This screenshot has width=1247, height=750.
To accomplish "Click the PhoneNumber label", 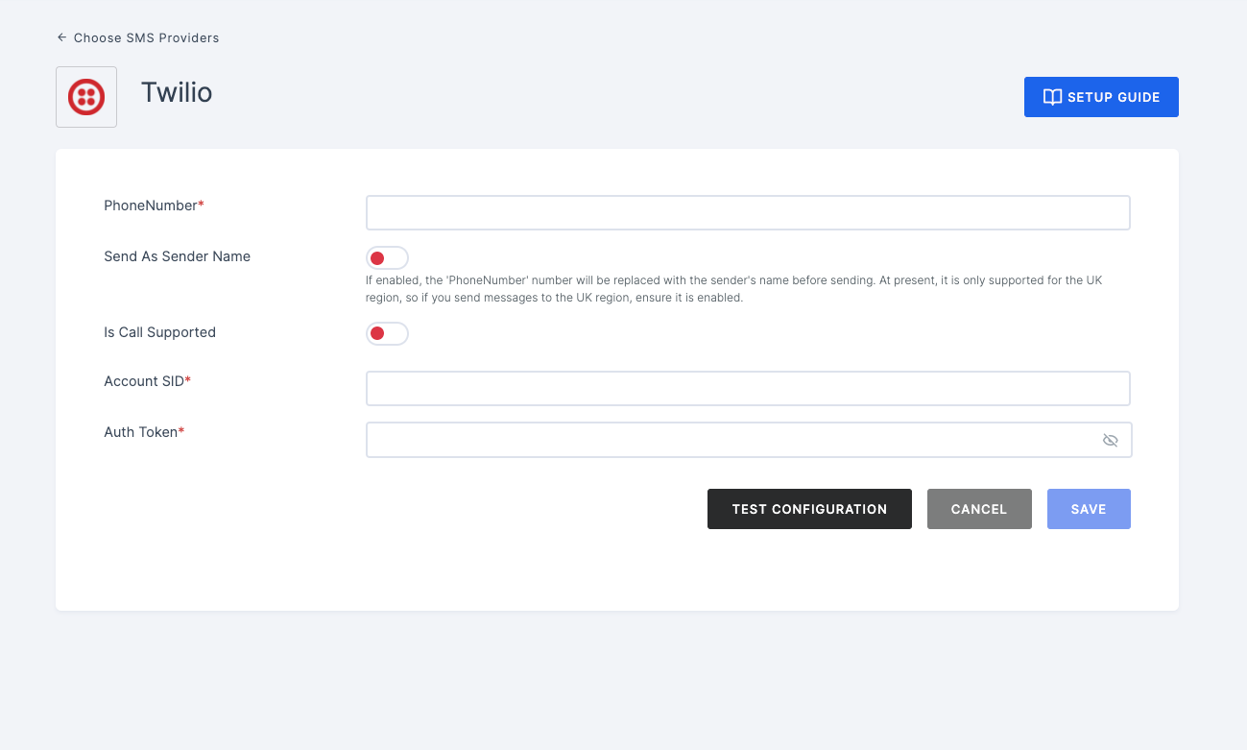I will tap(154, 206).
